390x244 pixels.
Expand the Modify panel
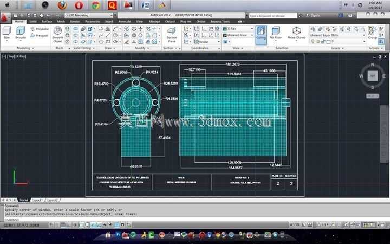(x=142, y=48)
